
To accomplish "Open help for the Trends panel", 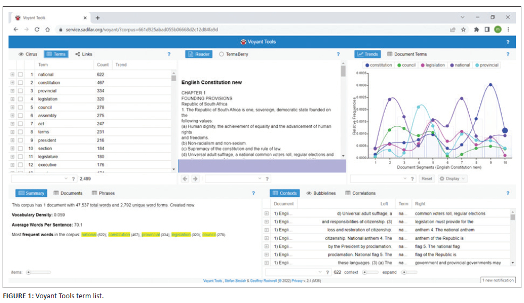I will [x=508, y=54].
